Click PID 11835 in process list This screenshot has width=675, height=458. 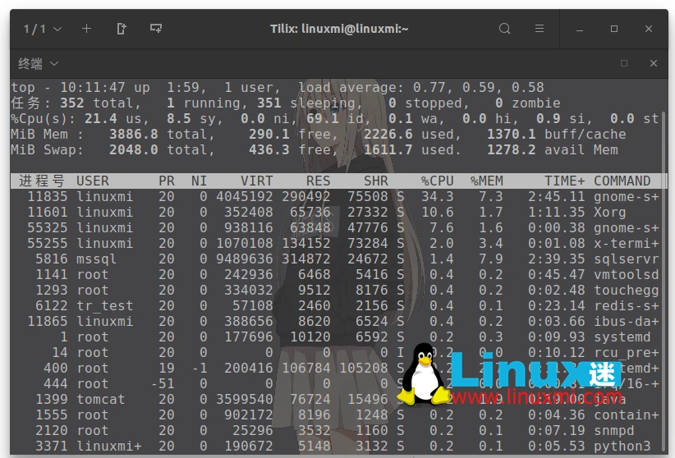[48, 197]
